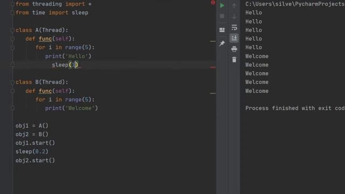This screenshot has height=194, width=345.
Task: Click the down arrow in the console toolbar
Action: click(x=234, y=17)
